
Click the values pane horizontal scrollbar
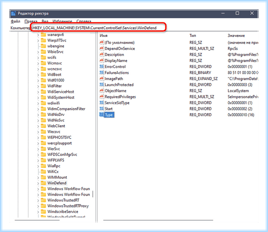(x=158, y=220)
